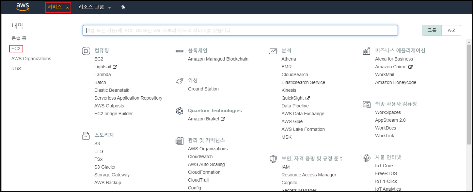This screenshot has height=192, width=473.
Task: Click the Satellite category planet icon
Action: tap(179, 81)
